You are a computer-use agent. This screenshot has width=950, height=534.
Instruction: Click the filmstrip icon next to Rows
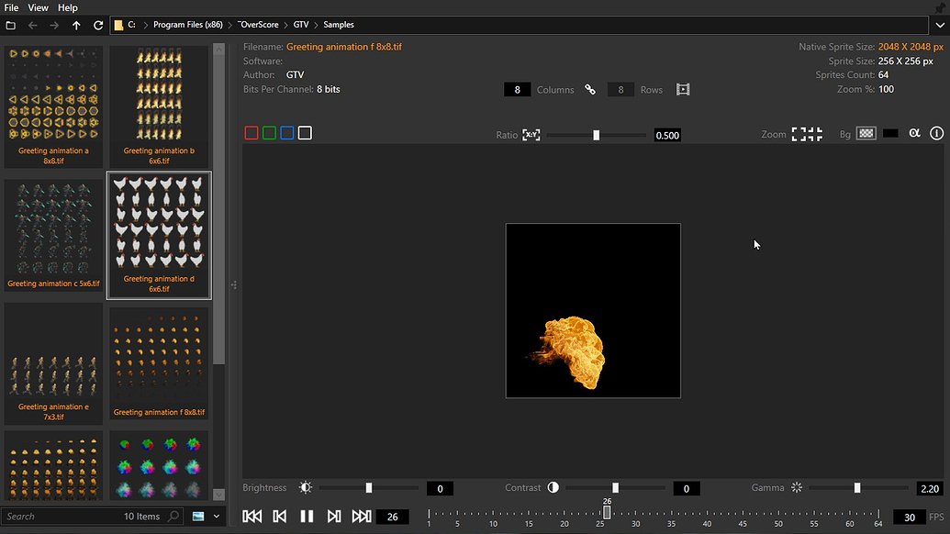coord(682,89)
